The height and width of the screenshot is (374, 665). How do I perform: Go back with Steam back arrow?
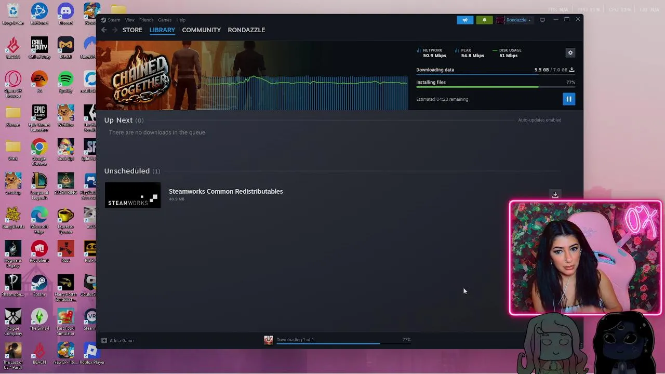[104, 30]
